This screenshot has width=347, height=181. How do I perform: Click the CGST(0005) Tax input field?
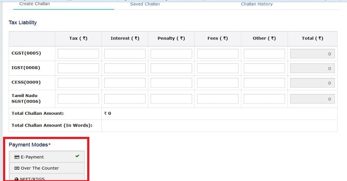[79, 54]
